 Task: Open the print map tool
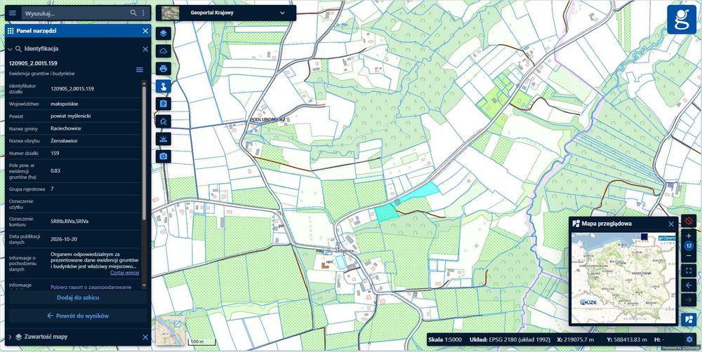tap(164, 69)
